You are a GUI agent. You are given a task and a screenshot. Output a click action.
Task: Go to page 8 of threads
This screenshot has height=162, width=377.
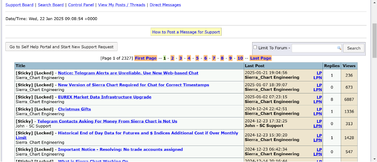click(222, 58)
